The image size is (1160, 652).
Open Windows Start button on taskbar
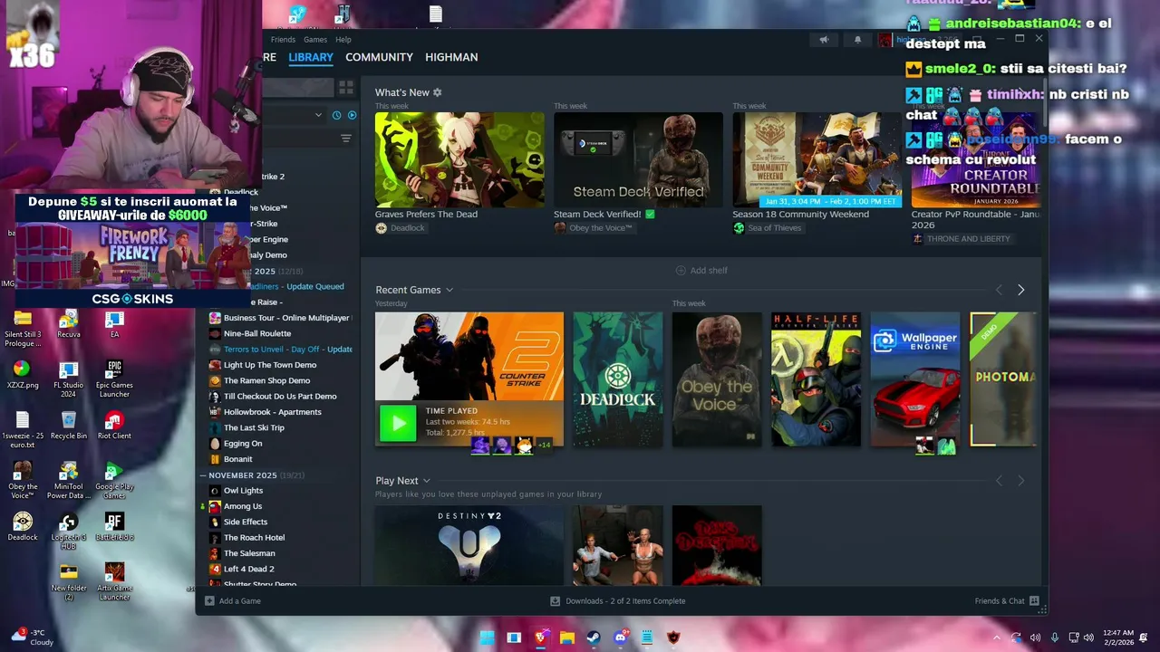click(487, 638)
